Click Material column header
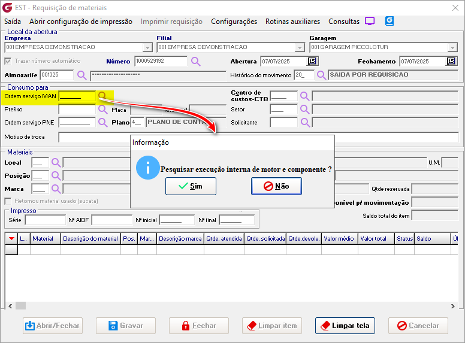The image size is (465, 343). point(46,239)
